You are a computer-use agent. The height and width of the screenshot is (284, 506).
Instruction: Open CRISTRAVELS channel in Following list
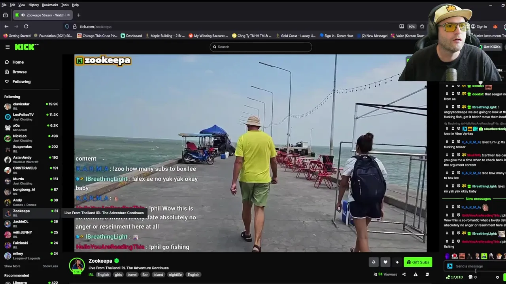coord(31,170)
